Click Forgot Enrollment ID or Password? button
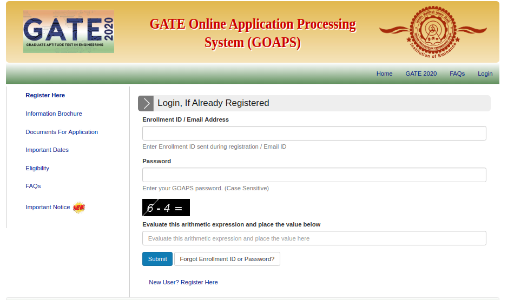 pos(227,259)
